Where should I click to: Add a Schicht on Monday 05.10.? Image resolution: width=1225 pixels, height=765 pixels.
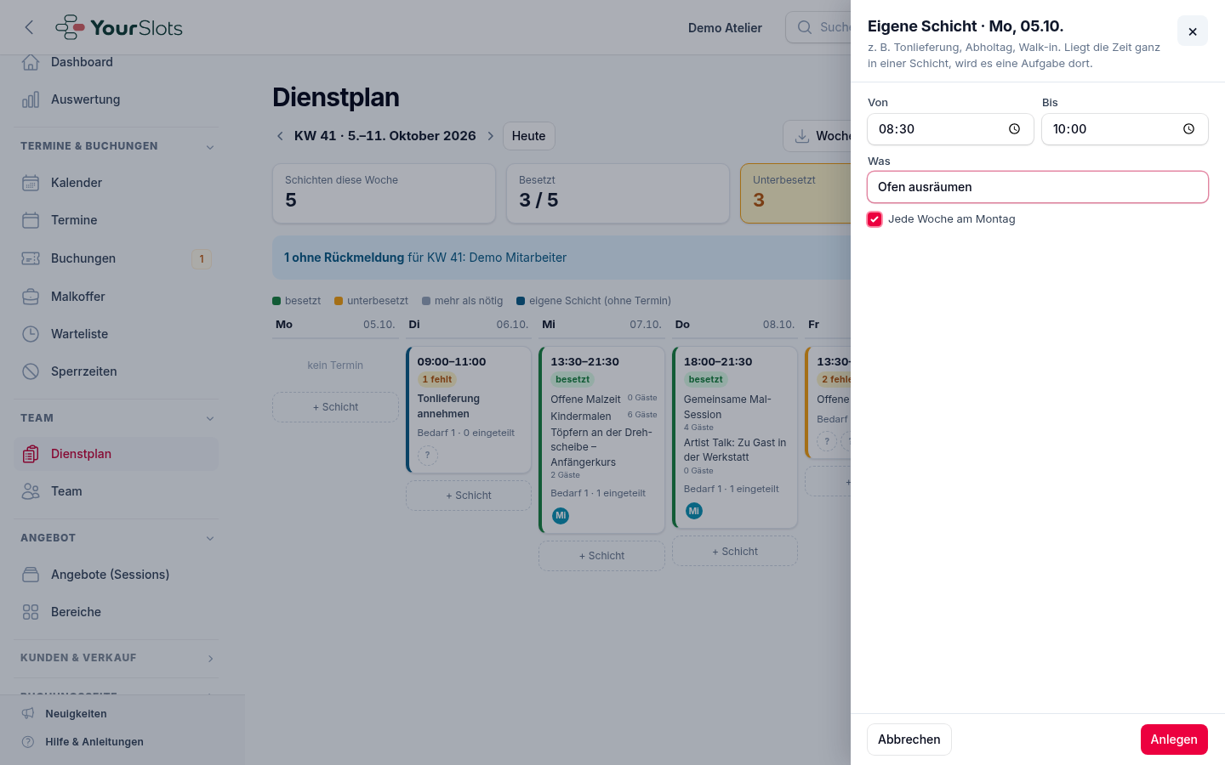[335, 407]
